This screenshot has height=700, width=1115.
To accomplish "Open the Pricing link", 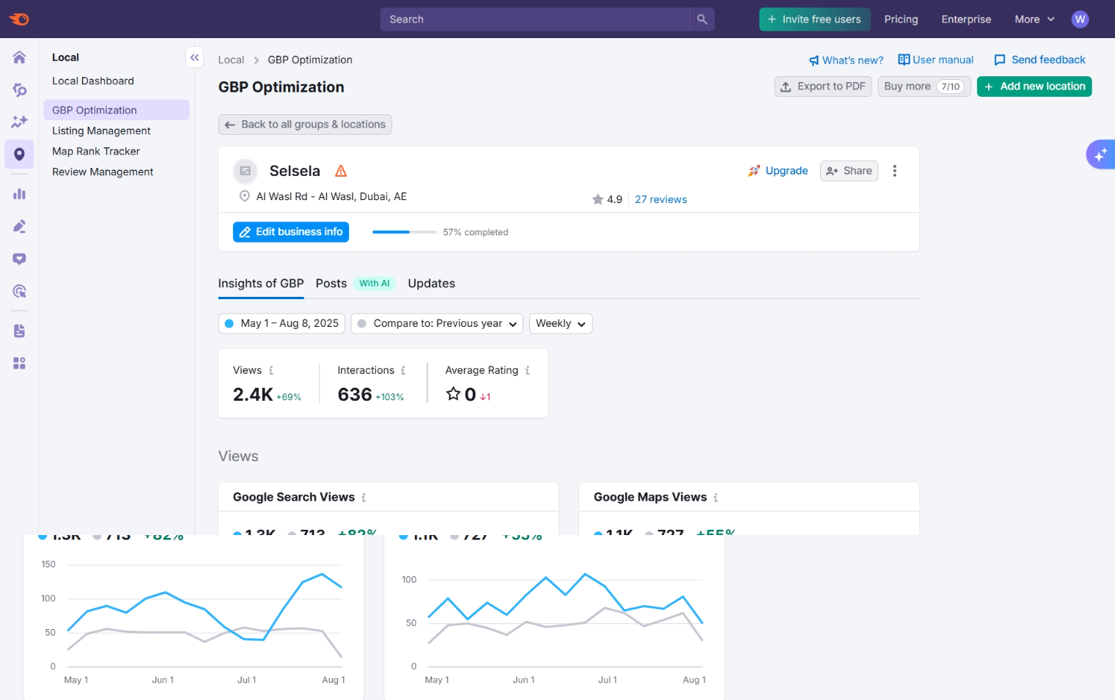I will coord(901,19).
